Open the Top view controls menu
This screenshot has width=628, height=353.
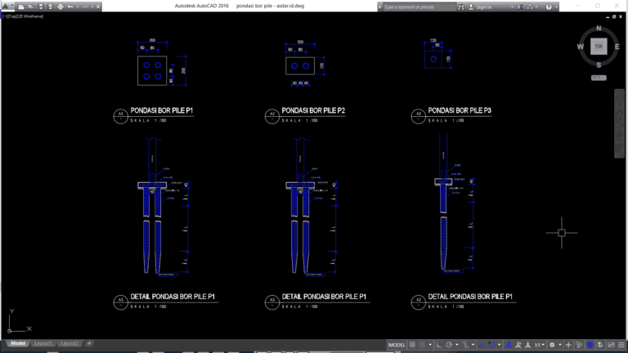tap(11, 16)
